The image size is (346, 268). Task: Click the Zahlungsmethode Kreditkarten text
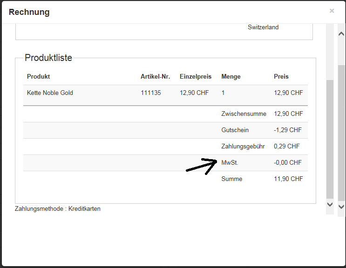pos(58,209)
